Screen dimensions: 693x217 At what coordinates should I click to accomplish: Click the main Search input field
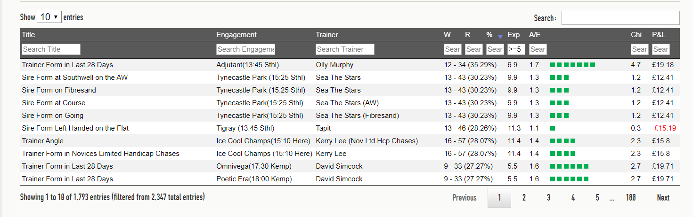(x=620, y=18)
